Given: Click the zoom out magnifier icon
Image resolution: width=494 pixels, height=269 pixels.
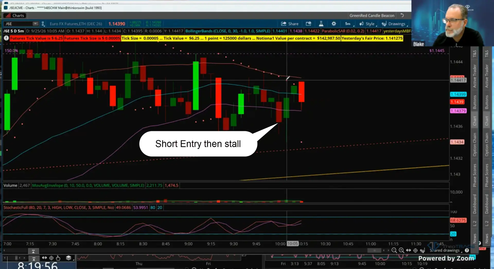Looking at the screenshot, I should coord(394,250).
